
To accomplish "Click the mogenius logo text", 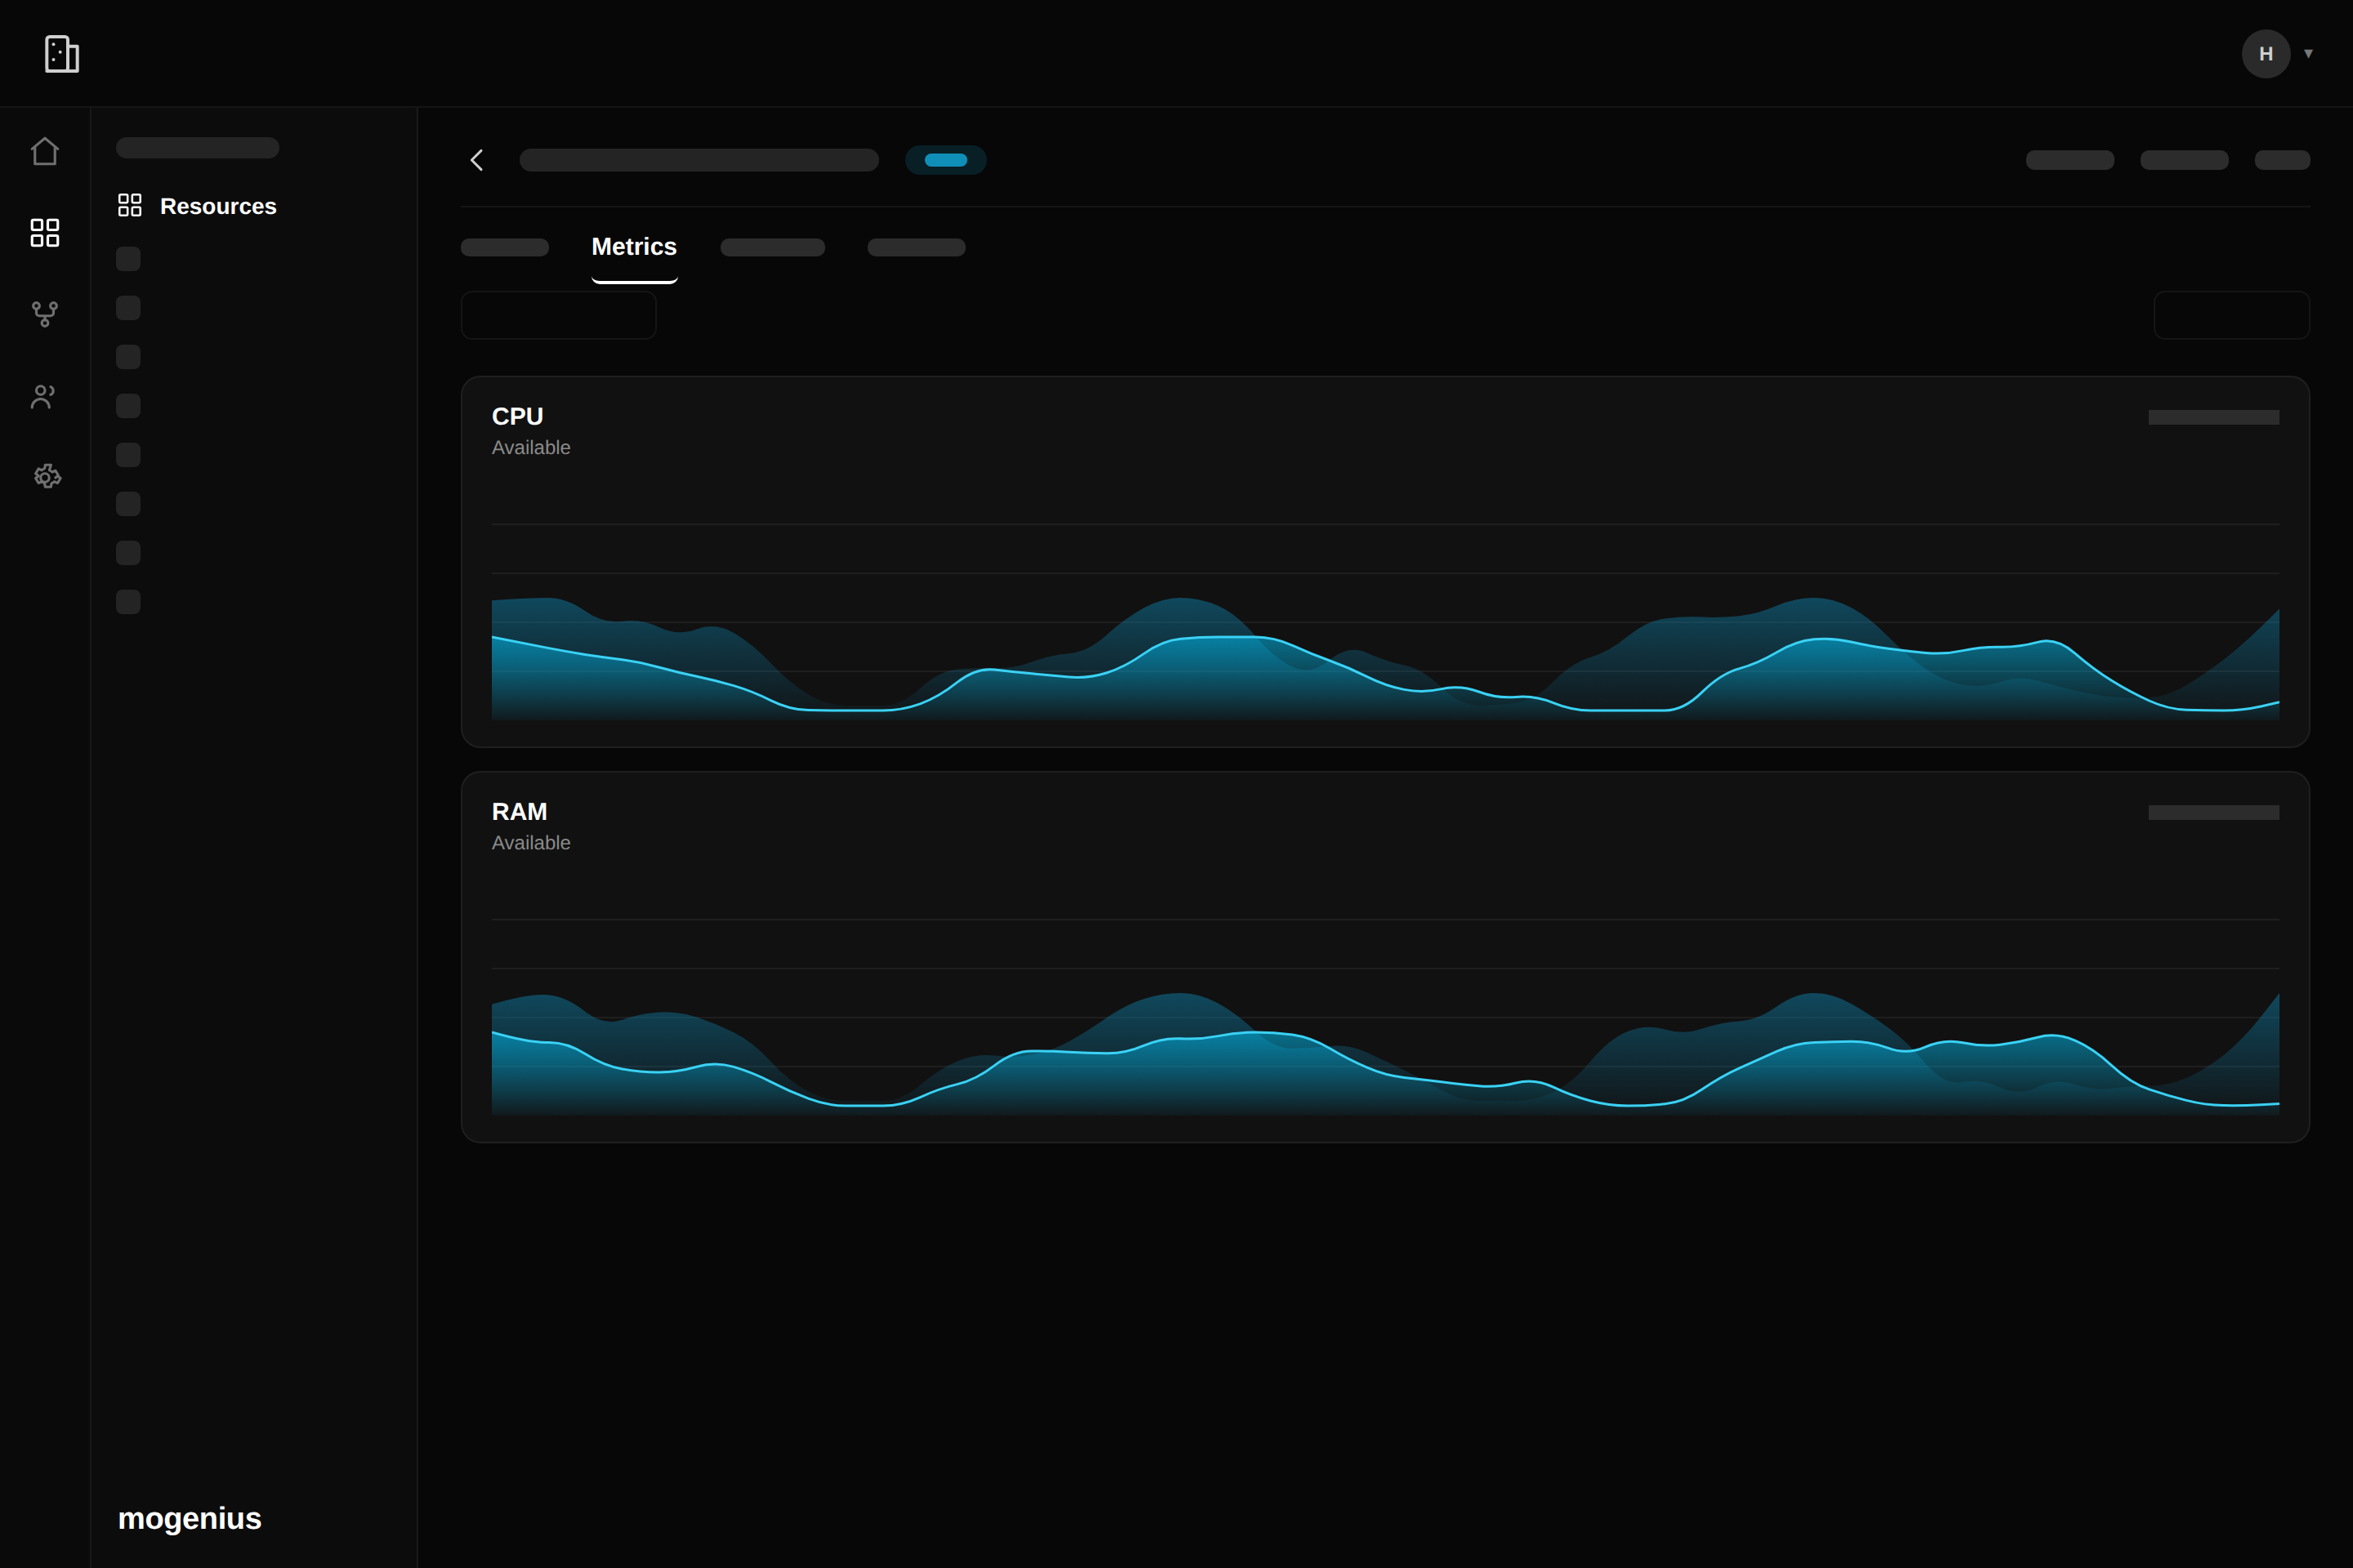I will coord(190,1518).
